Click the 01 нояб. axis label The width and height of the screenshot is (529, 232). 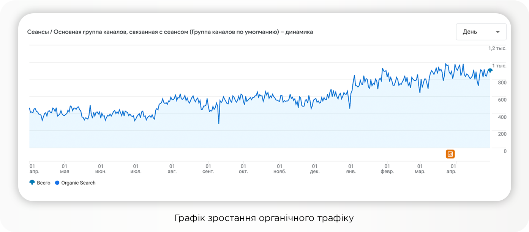(x=280, y=168)
